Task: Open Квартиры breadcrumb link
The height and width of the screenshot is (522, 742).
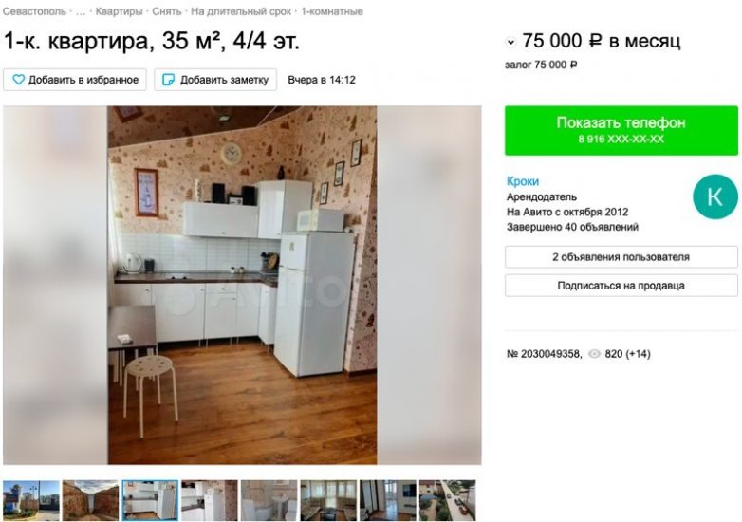Action: (x=119, y=11)
